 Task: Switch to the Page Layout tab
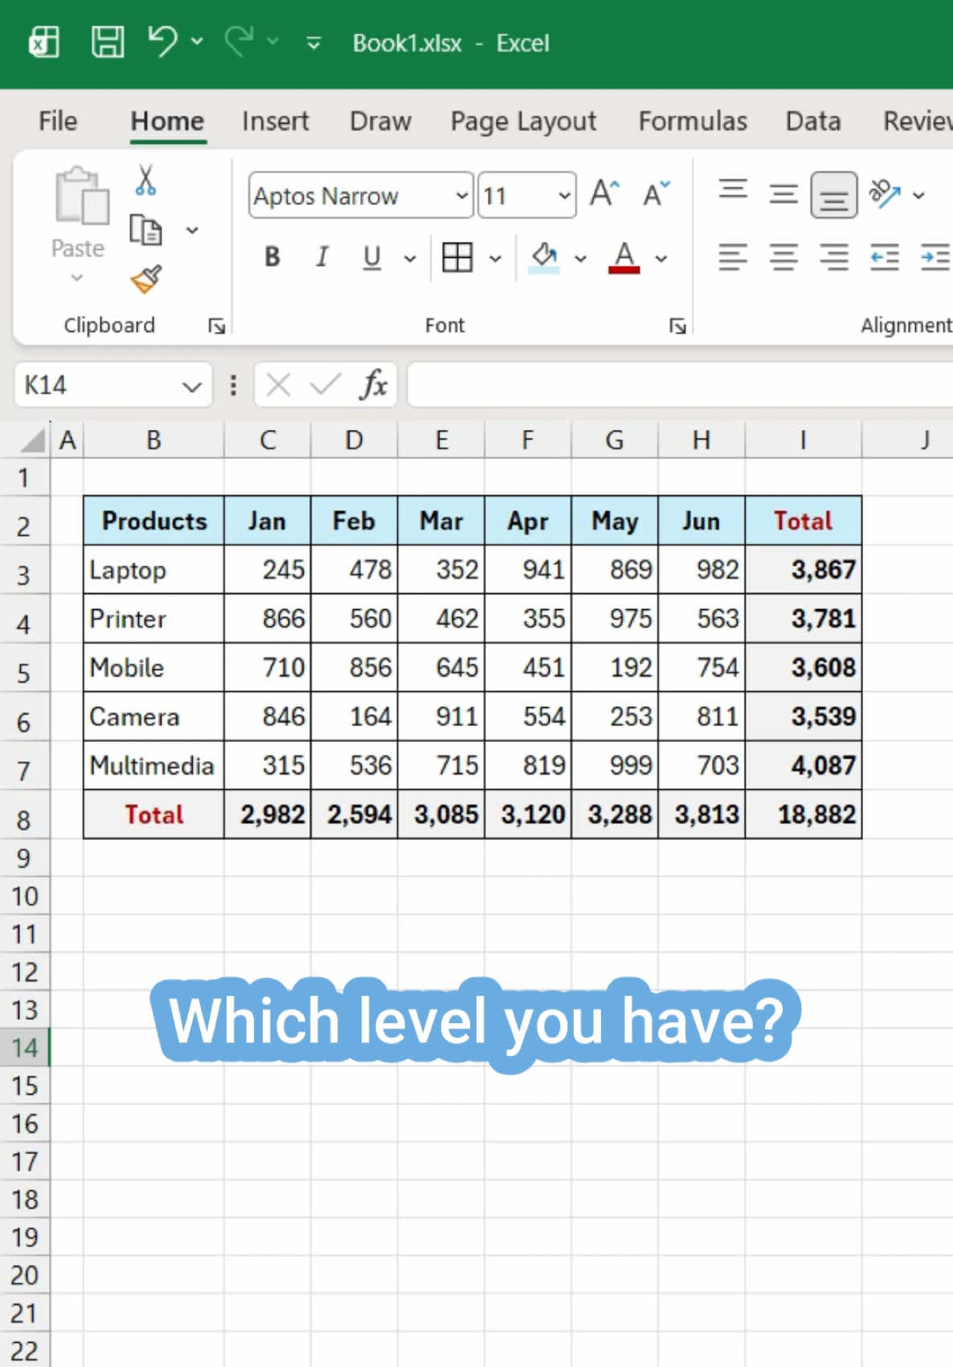pos(523,121)
